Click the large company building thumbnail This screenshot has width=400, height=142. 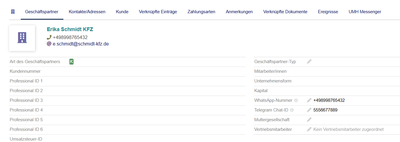pos(22,38)
